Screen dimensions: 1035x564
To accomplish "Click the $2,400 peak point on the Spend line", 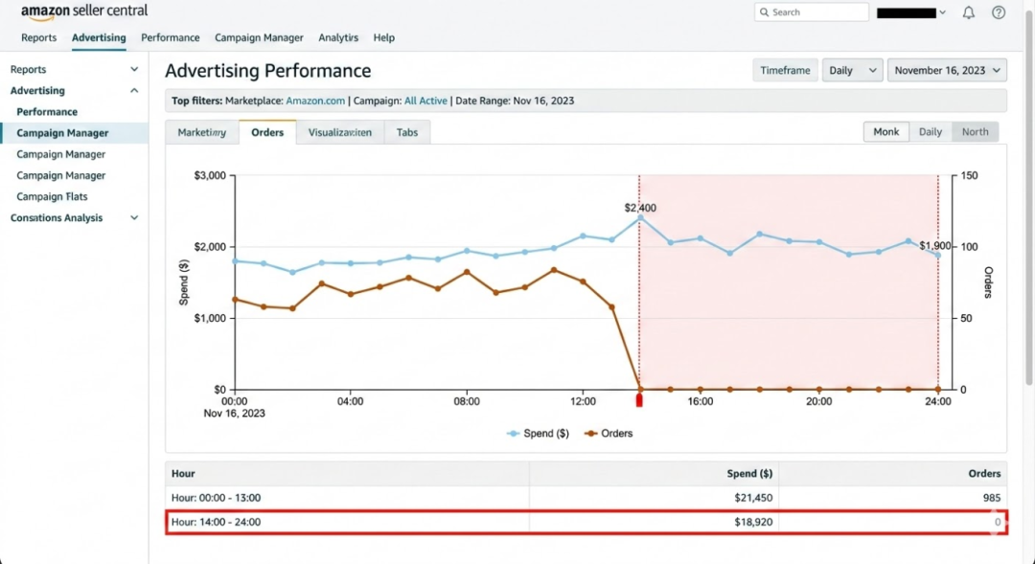I will pyautogui.click(x=639, y=217).
